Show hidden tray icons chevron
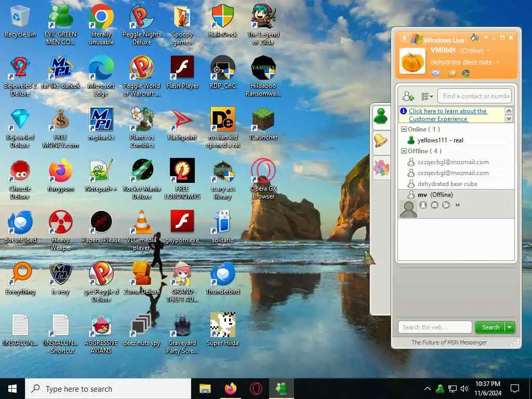532x399 pixels. pos(428,389)
